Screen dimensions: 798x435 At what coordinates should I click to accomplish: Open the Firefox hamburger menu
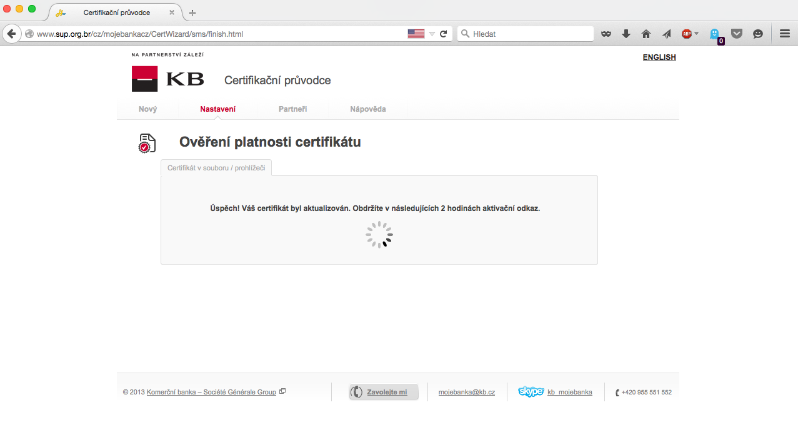(785, 34)
